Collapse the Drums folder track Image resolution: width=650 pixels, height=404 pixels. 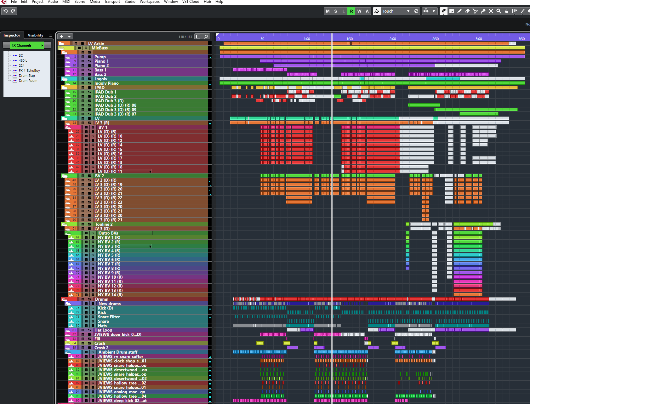tap(64, 299)
